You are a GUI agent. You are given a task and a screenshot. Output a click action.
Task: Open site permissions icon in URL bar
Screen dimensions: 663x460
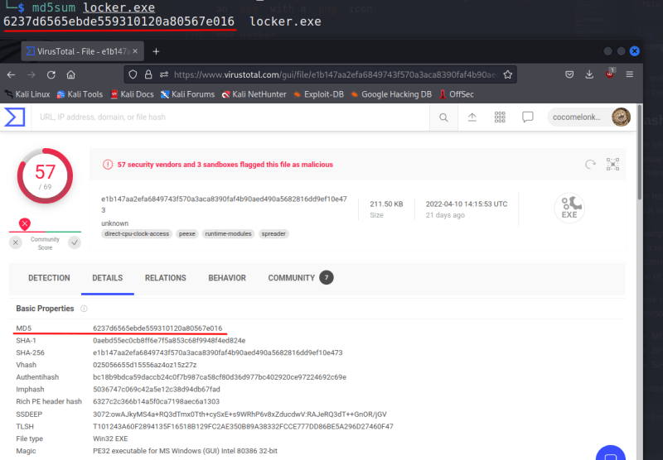[164, 74]
